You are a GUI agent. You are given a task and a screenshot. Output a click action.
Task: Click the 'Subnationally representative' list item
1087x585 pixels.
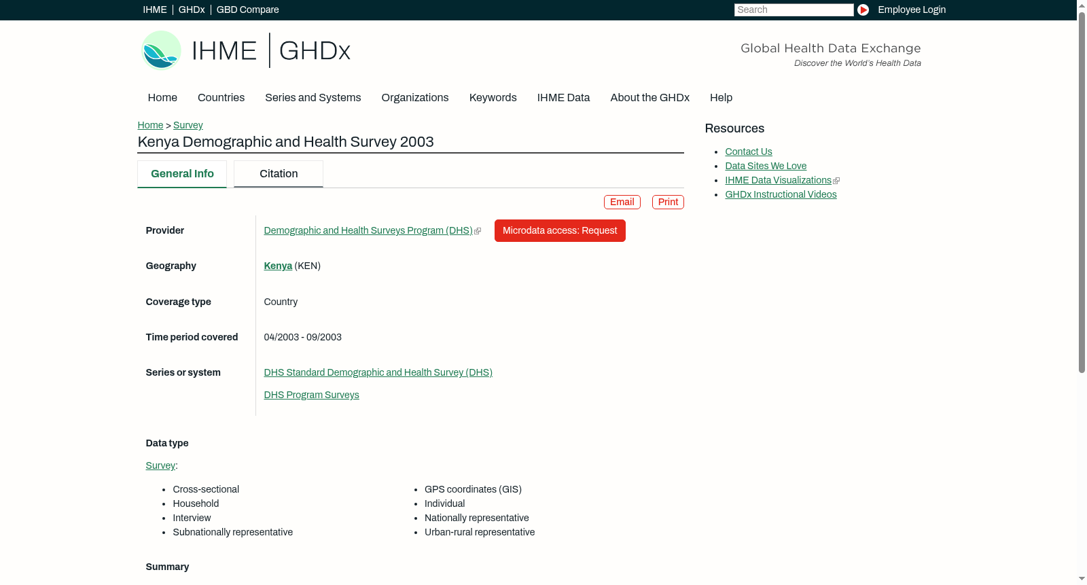(x=233, y=533)
